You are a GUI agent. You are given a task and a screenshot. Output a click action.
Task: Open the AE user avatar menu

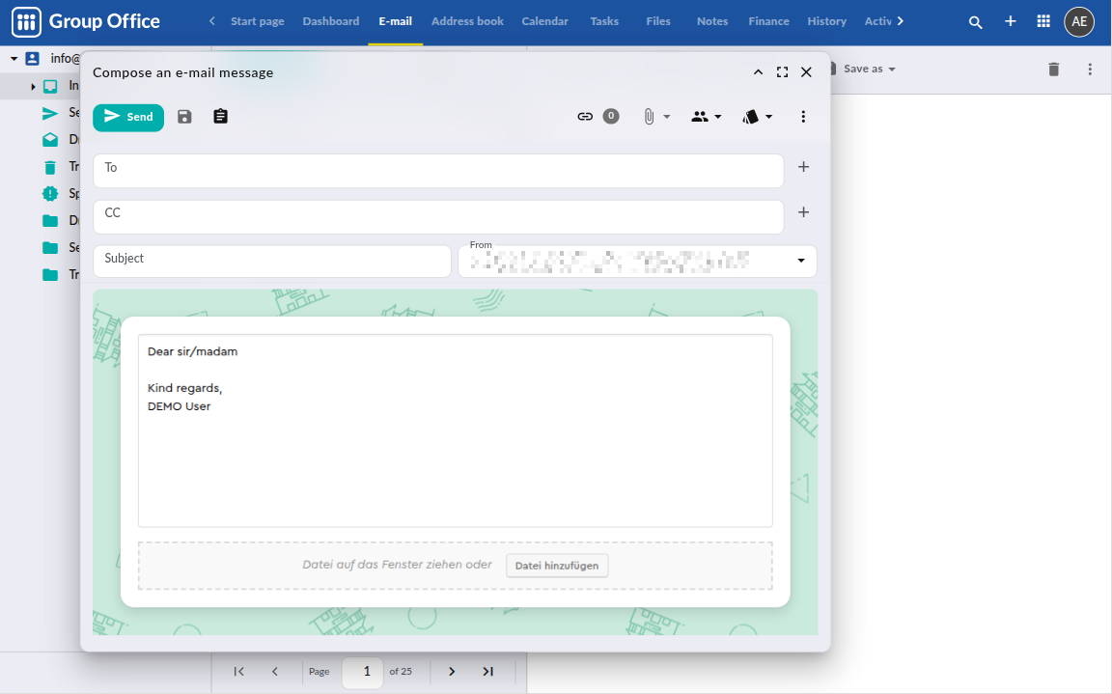(x=1079, y=22)
